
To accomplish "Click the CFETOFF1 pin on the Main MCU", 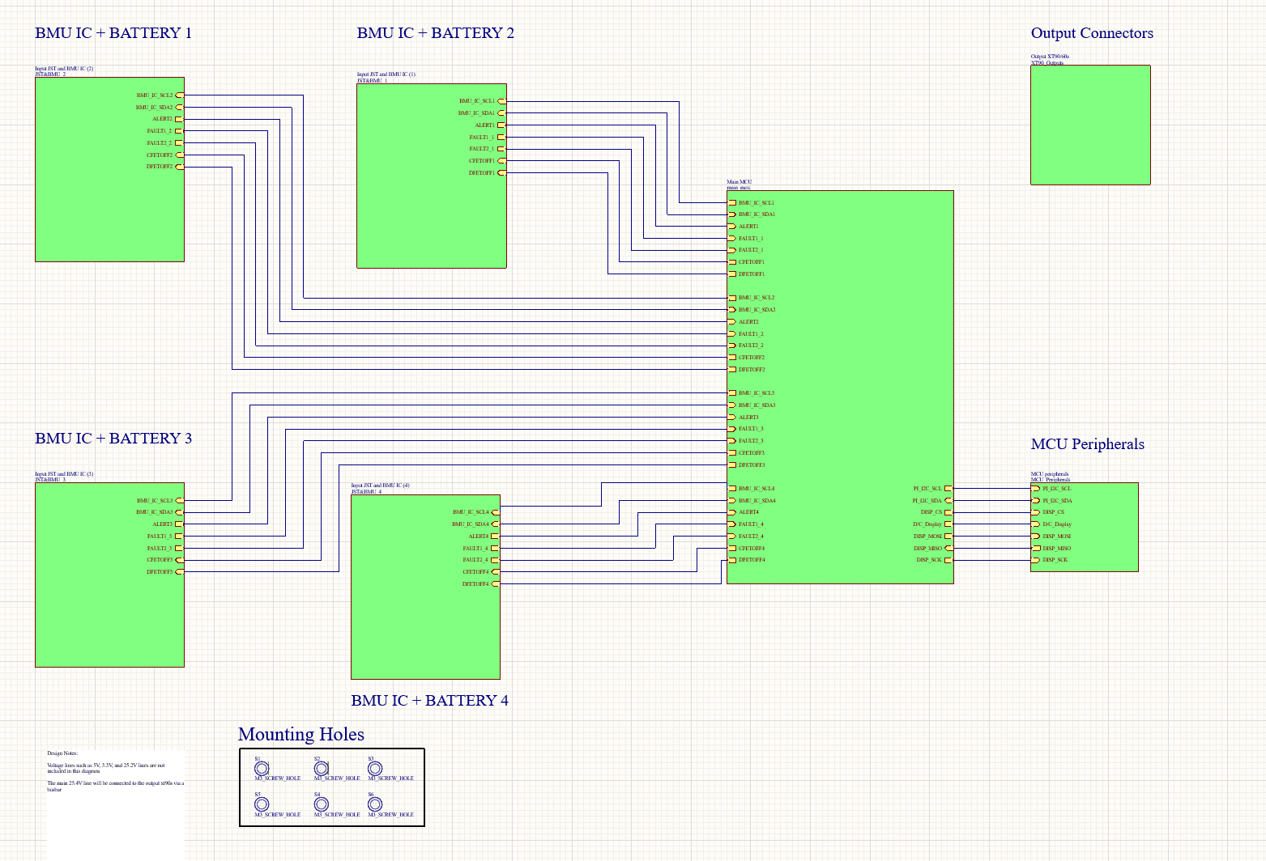I will point(731,261).
